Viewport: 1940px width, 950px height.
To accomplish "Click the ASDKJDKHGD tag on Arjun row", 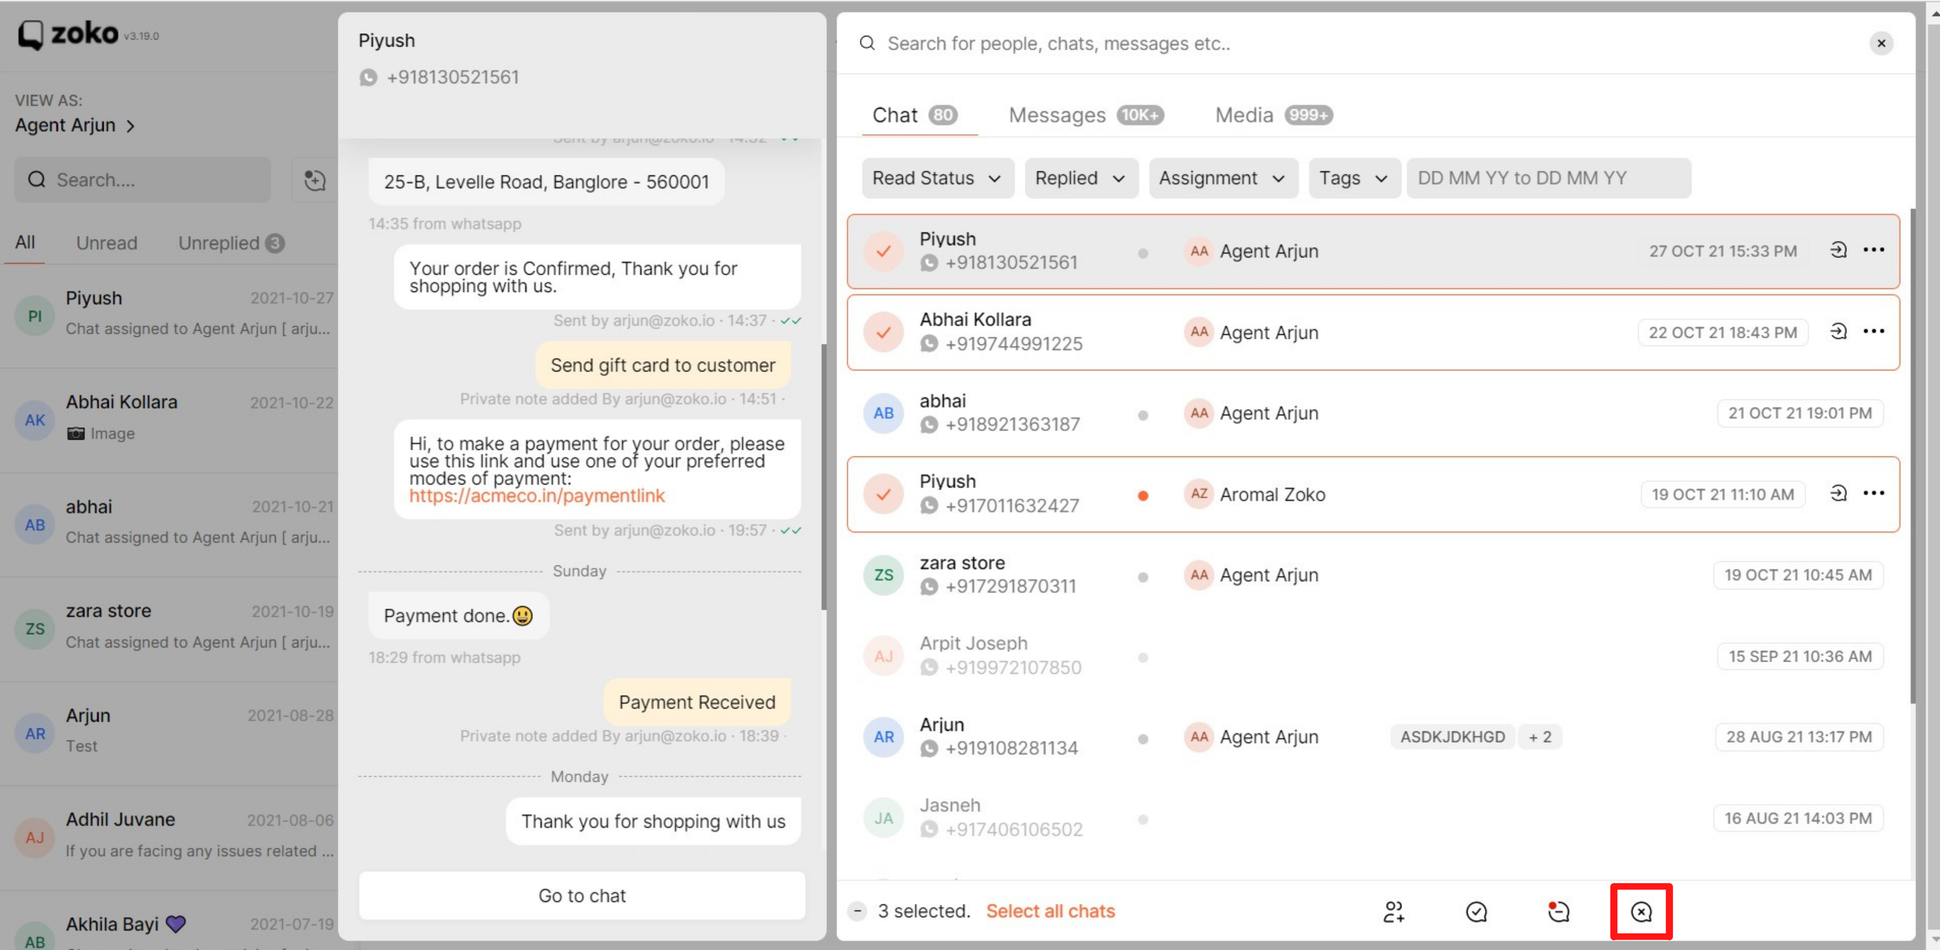I will tap(1452, 737).
